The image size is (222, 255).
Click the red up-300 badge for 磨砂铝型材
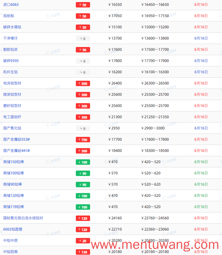(83, 106)
